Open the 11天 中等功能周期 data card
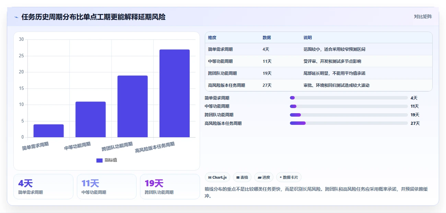 (107, 187)
